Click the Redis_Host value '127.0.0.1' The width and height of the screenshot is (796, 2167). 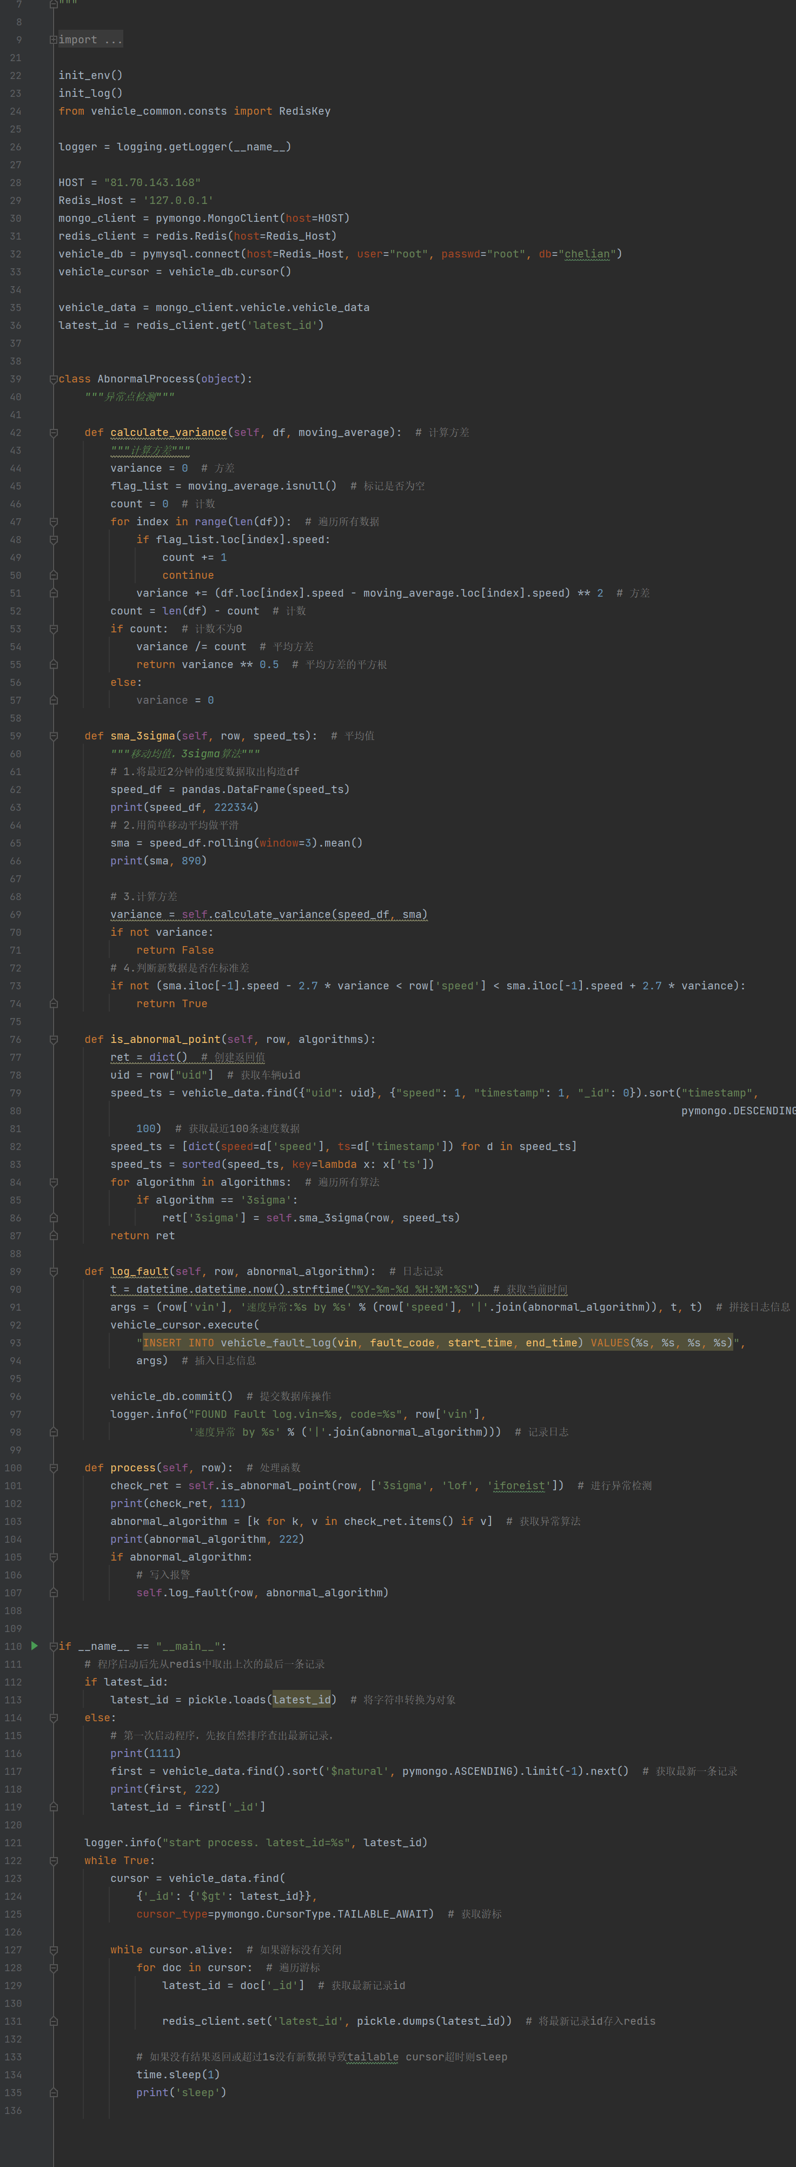click(178, 200)
